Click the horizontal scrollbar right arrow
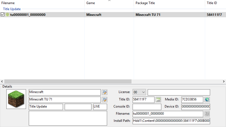 (x=224, y=82)
